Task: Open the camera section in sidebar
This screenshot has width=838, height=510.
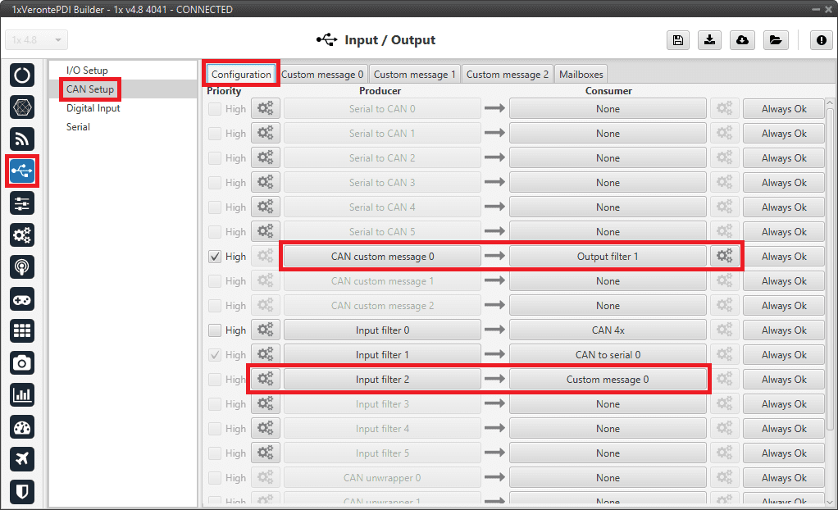Action: tap(22, 362)
